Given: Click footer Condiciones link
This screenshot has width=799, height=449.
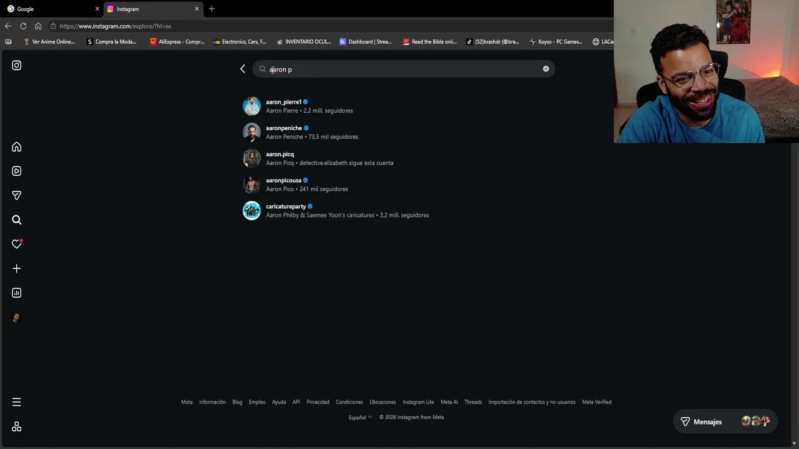Looking at the screenshot, I should tap(349, 402).
